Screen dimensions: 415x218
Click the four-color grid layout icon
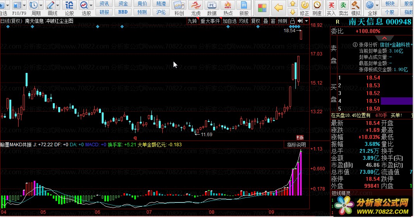click(262, 8)
